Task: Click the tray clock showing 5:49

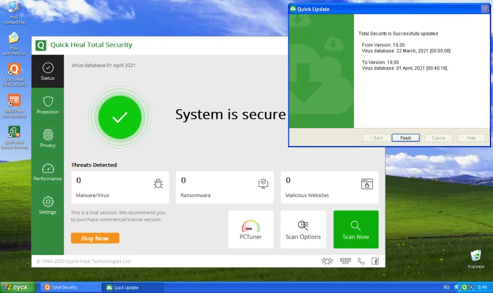Action: [482, 288]
